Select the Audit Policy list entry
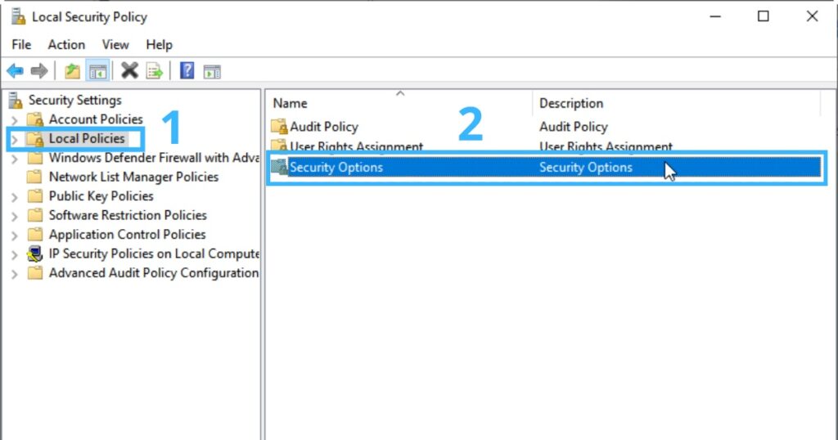Image resolution: width=838 pixels, height=440 pixels. [x=324, y=127]
